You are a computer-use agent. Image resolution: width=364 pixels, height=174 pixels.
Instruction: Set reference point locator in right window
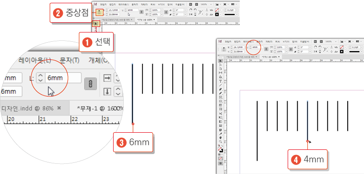[x=224, y=49]
